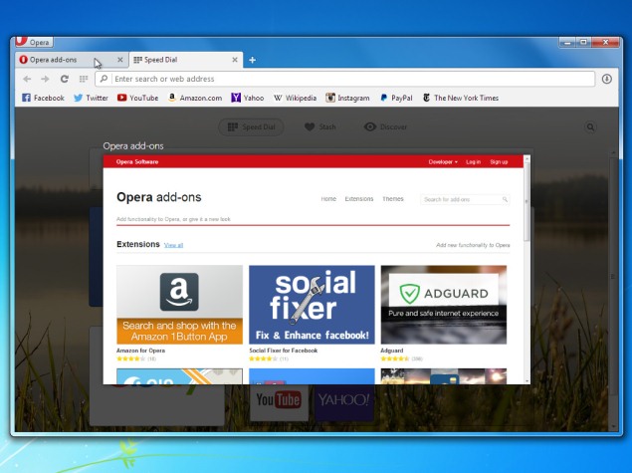
Task: Click the Amazon for Opera thumbnail
Action: point(179,305)
